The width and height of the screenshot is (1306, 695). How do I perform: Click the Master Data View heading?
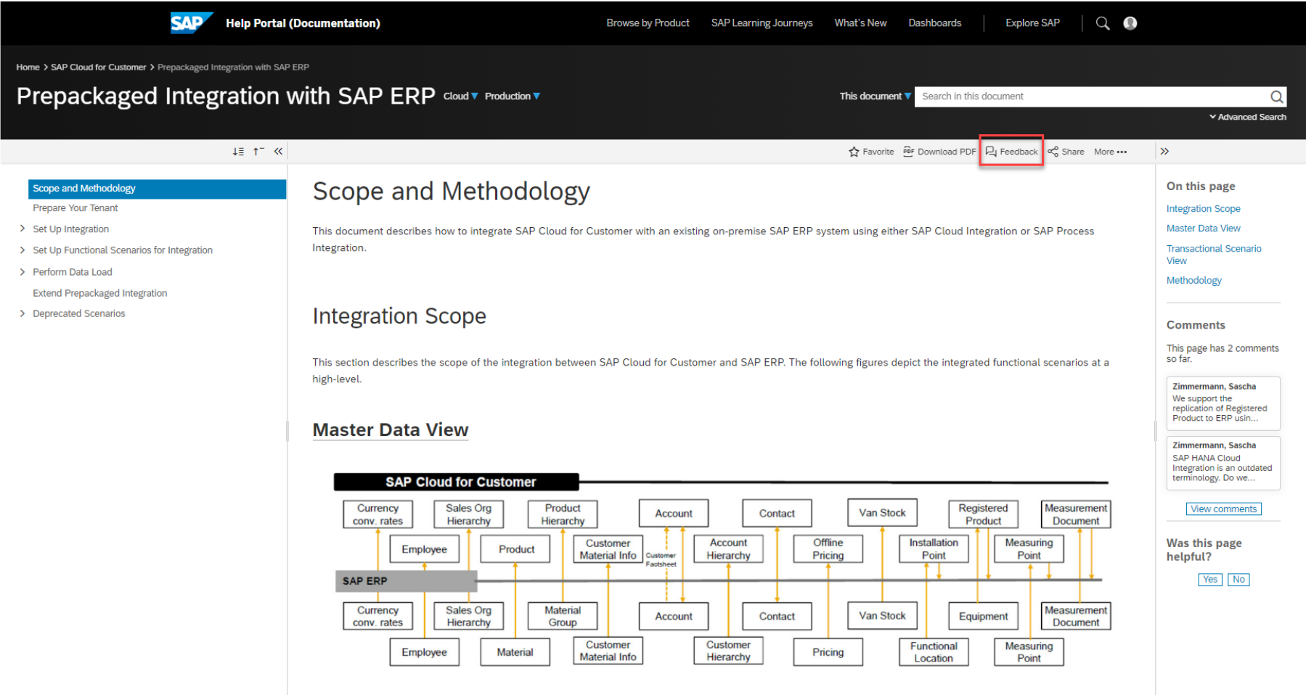click(x=391, y=430)
